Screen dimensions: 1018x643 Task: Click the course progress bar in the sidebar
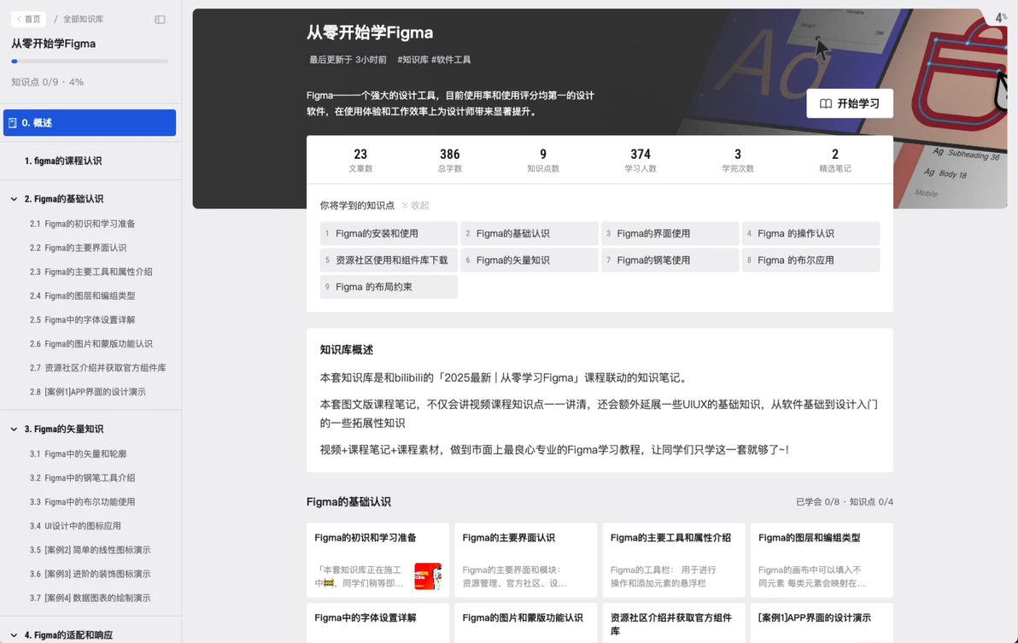click(x=90, y=61)
